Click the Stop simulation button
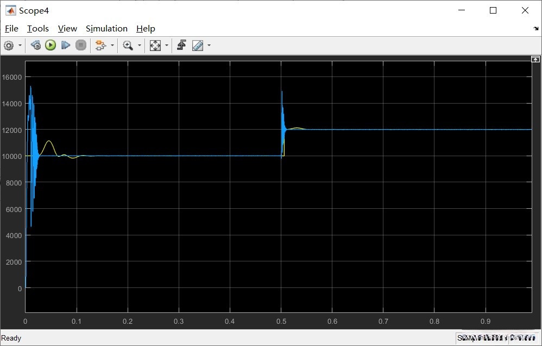The width and height of the screenshot is (542, 346). point(81,45)
